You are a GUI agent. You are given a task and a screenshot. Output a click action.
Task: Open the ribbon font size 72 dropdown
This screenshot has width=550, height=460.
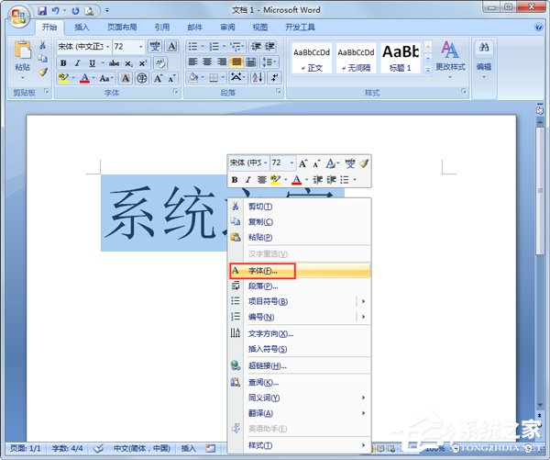(x=141, y=46)
